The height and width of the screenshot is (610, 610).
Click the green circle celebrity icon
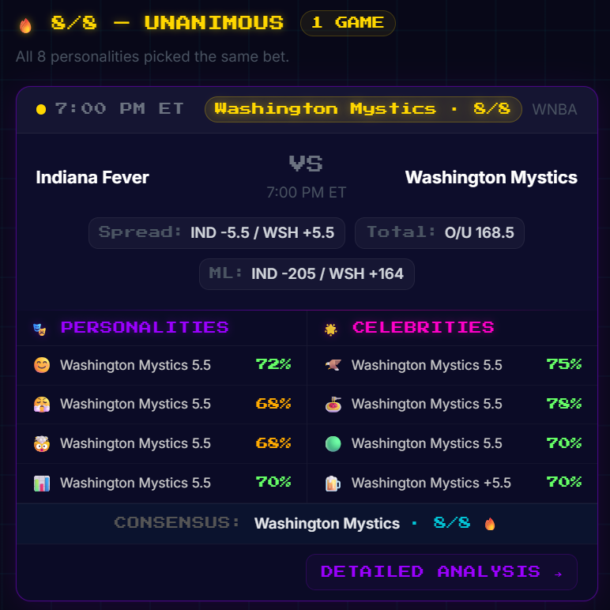pyautogui.click(x=333, y=443)
